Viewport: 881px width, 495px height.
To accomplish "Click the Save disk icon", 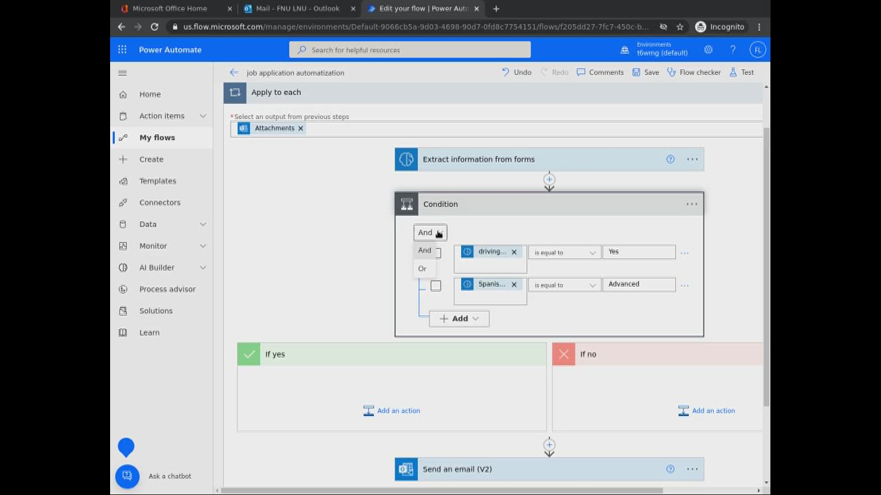I will pos(636,72).
